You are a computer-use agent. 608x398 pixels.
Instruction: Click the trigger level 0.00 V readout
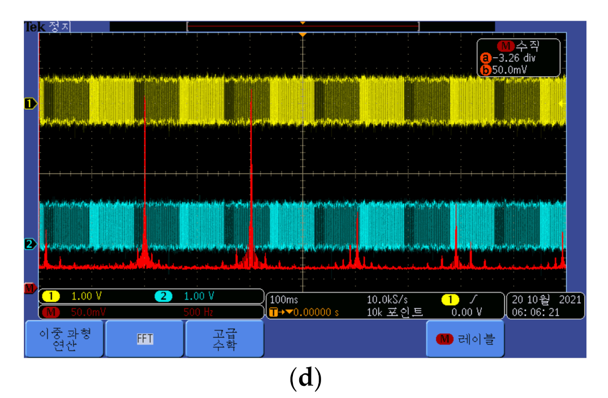point(467,312)
